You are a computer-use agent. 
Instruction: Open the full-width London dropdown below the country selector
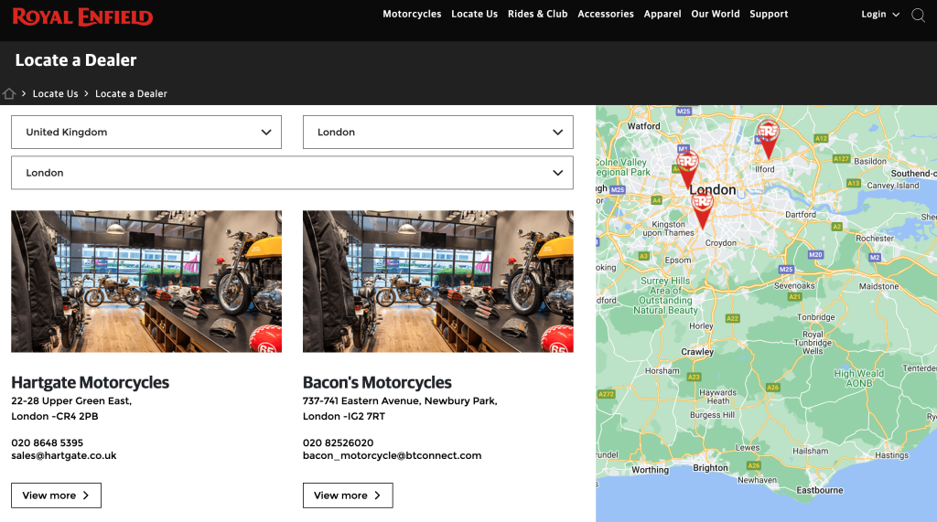(x=292, y=173)
